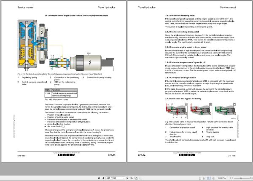The width and height of the screenshot is (253, 181).
Task: Click 'Connection to pump housing' legend entry
Action: pyautogui.click(x=99, y=77)
